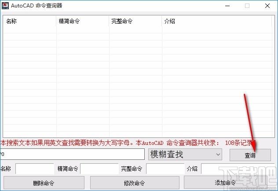This screenshot has height=191, width=278.
Task: Click the 查询 search button
Action: pyautogui.click(x=250, y=155)
